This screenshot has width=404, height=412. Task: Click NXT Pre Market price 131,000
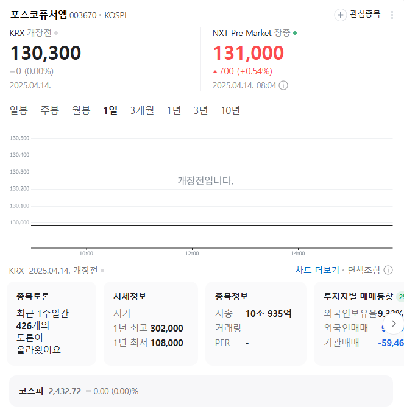tap(249, 53)
